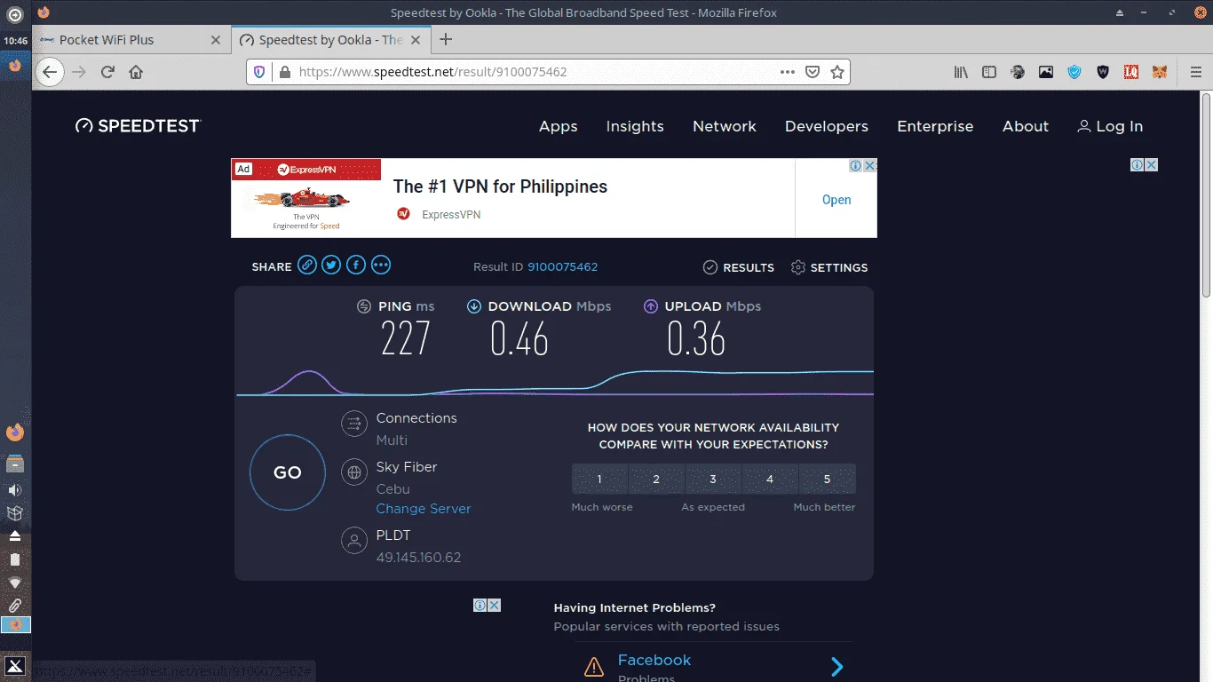Click the PLDT user icon
The width and height of the screenshot is (1213, 682).
(x=354, y=540)
